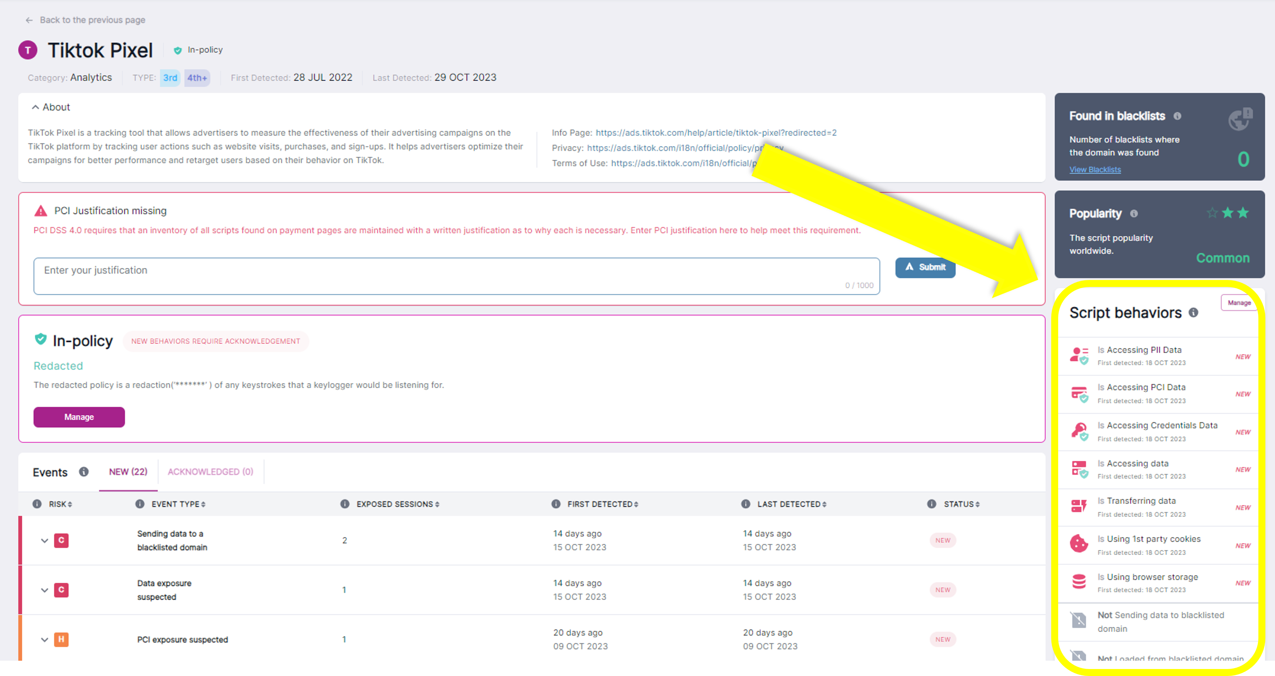The height and width of the screenshot is (676, 1275).
Task: Click the info icon beside FIRST DETECTED column
Action: point(556,504)
